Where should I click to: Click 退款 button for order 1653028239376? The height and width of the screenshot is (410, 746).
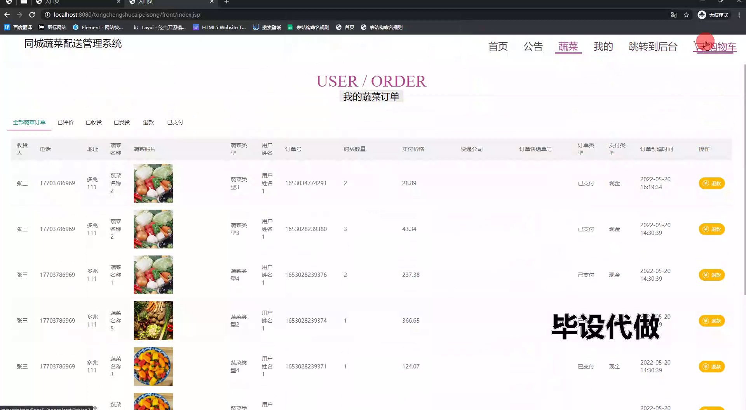(711, 275)
